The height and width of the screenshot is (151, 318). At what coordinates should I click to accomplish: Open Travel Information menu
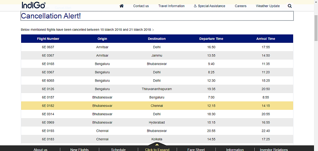pyautogui.click(x=171, y=6)
